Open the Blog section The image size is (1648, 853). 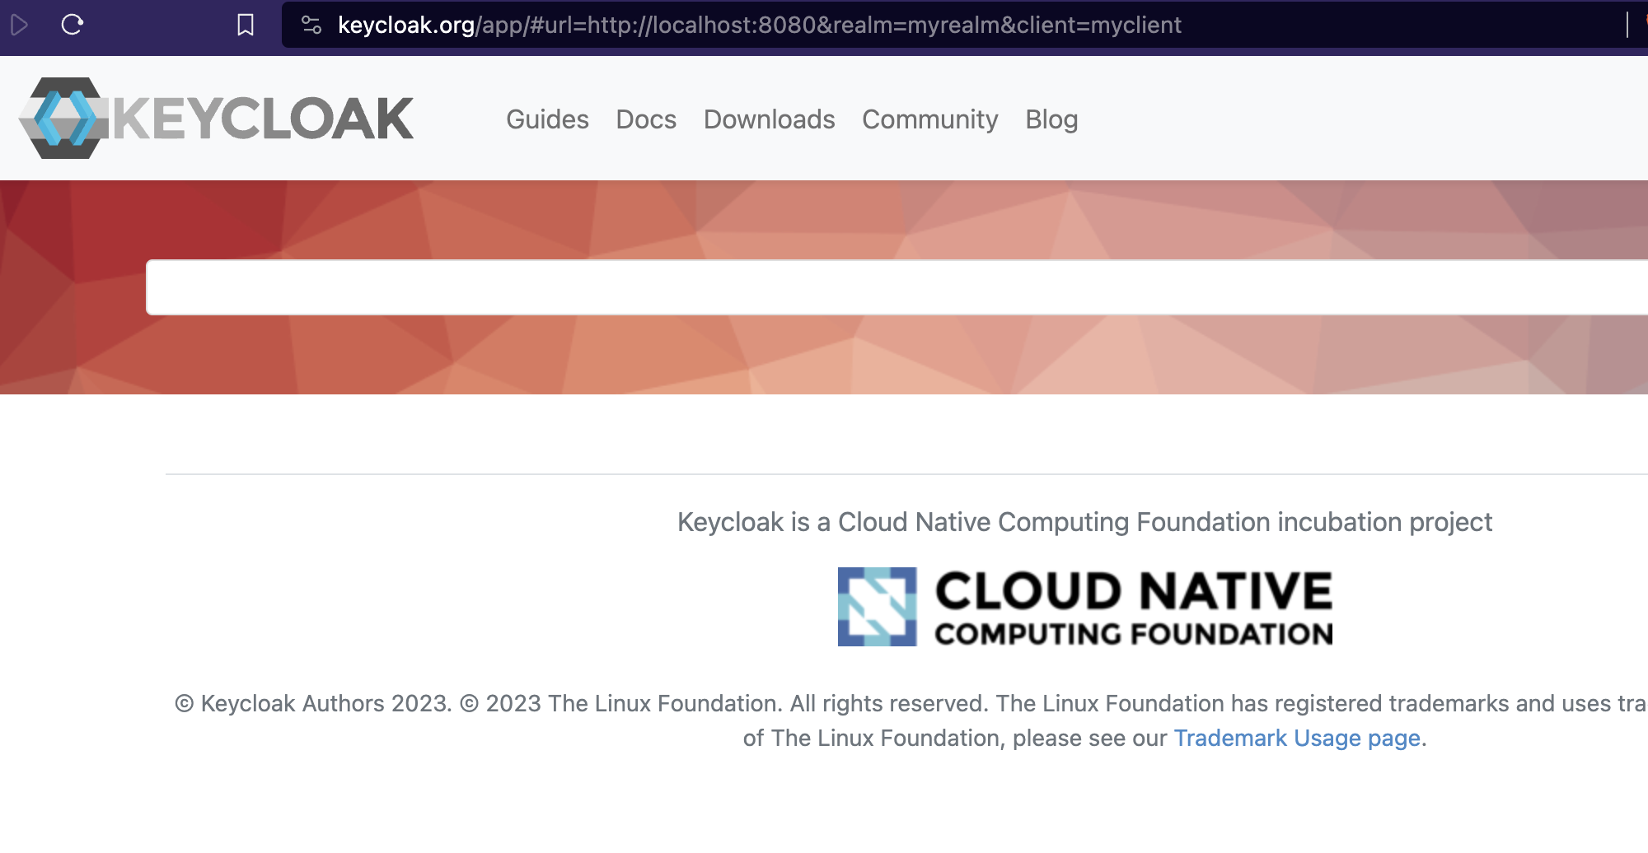[x=1051, y=119]
